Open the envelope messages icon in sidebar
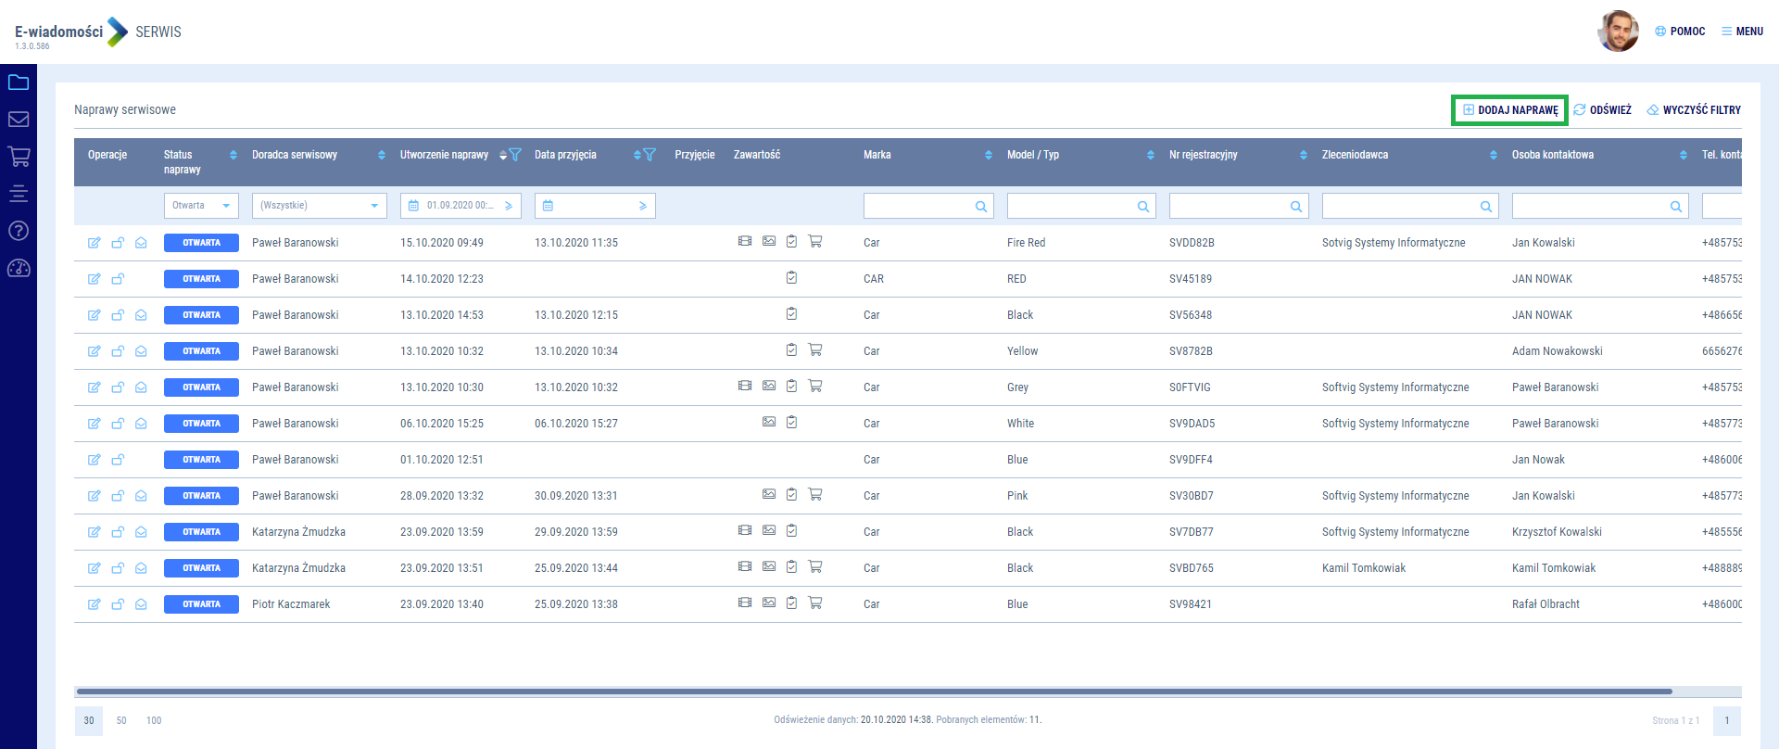Screen dimensions: 1779x749 pyautogui.click(x=19, y=120)
